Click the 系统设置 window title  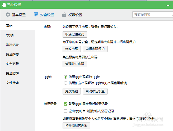[14, 5]
